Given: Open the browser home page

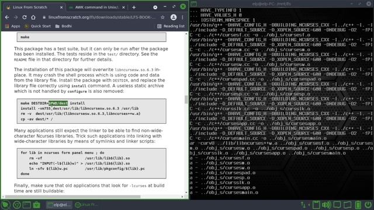Looking at the screenshot, I should pyautogui.click(x=33, y=17).
